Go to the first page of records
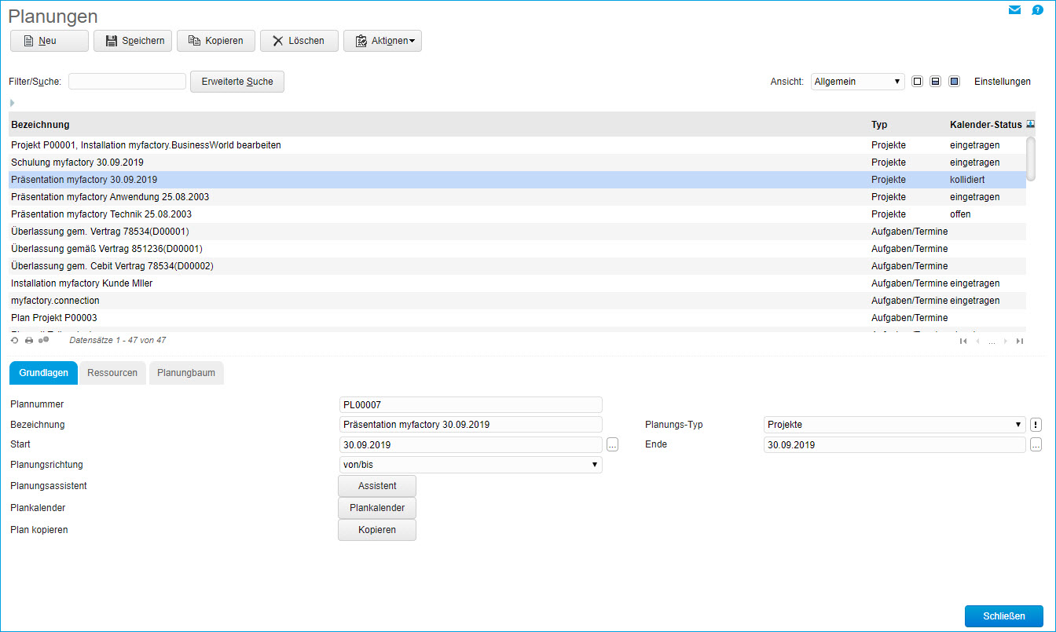 coord(963,341)
